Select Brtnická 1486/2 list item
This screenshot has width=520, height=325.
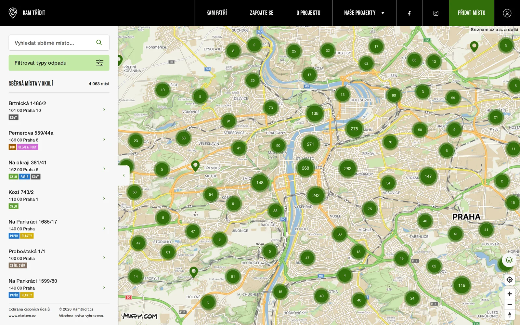pos(59,110)
